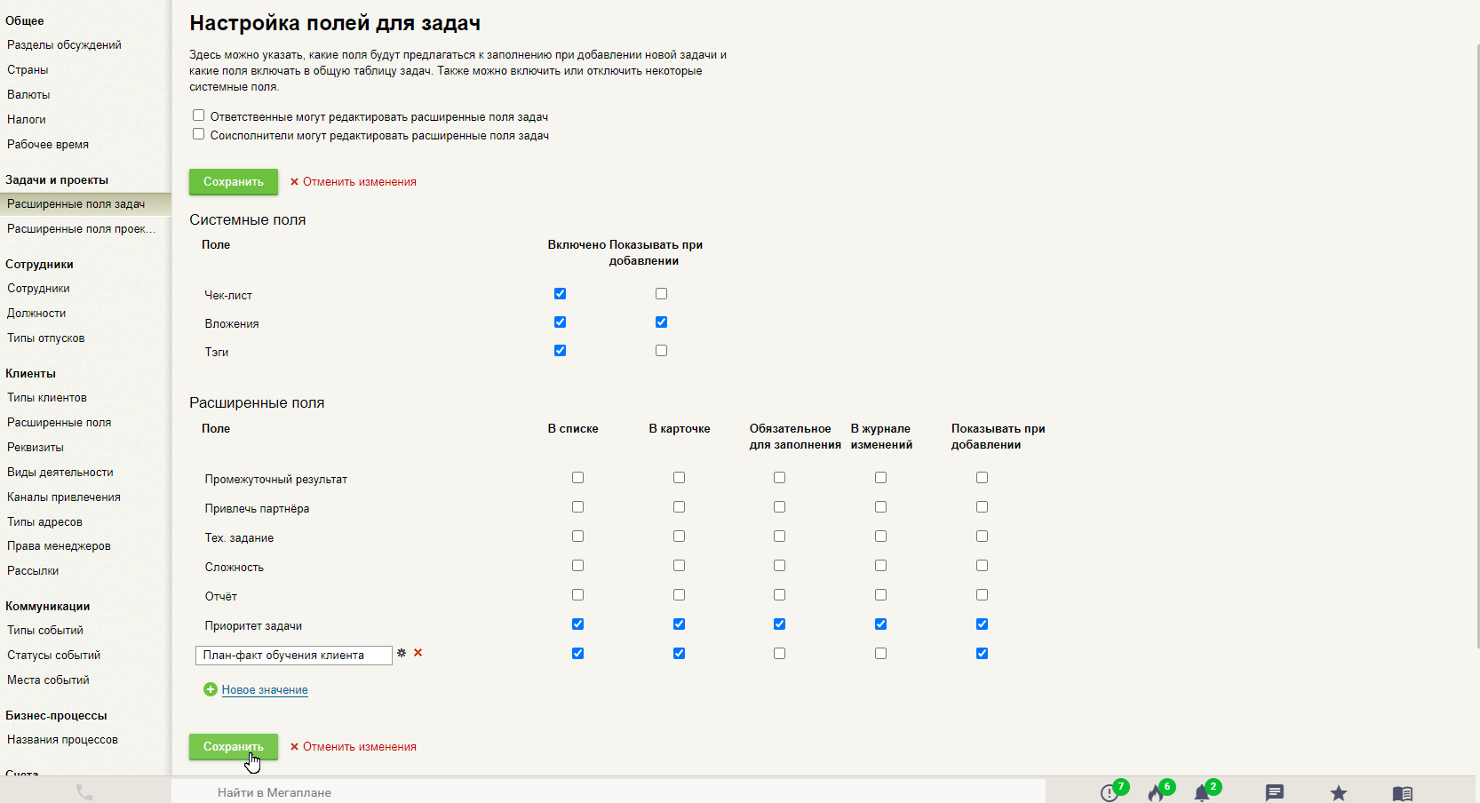Check В журнале изменений for Сложность

tap(881, 566)
